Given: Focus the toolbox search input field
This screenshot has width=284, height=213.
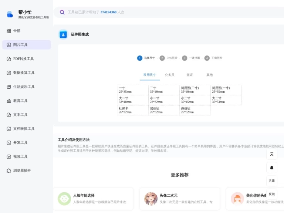Looking at the screenshot, I should [x=169, y=12].
